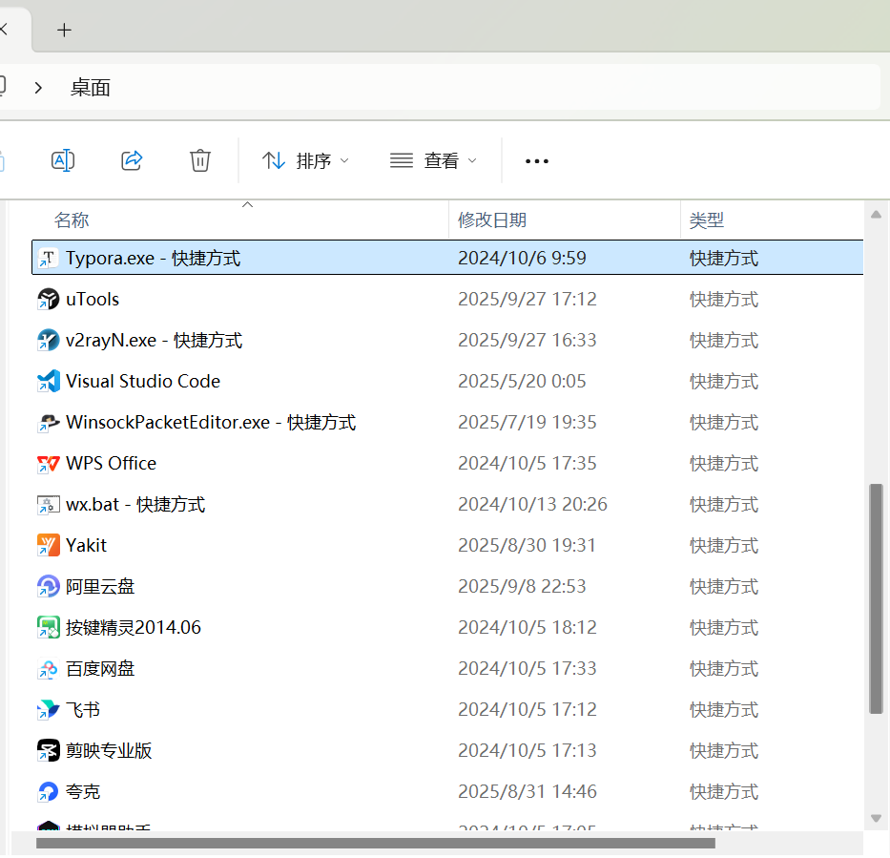
Task: Click the vertical scrollbar thumb
Action: coord(876,598)
